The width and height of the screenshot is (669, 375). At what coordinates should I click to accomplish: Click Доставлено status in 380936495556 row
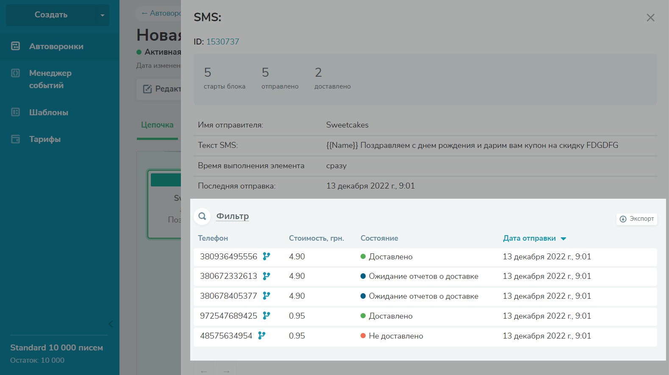point(391,257)
